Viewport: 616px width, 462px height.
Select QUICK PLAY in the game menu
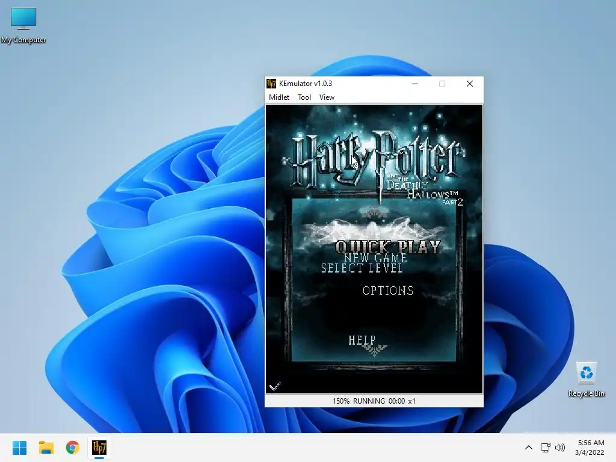click(x=388, y=247)
